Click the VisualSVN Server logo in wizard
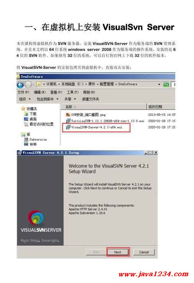This screenshot has width=194, height=283. [x=36, y=217]
